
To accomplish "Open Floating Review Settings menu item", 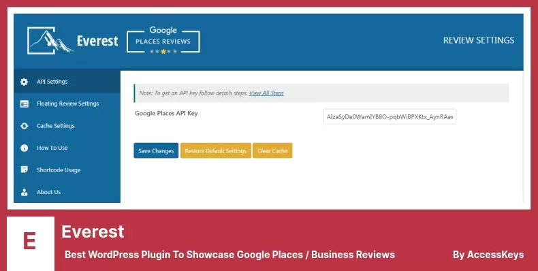I will [x=67, y=103].
